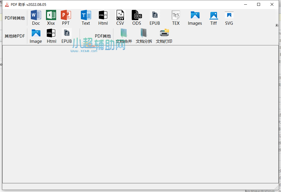The image size is (281, 192).
Task: Click the PDF 助手 app icon in title bar
Action: coord(7,4)
